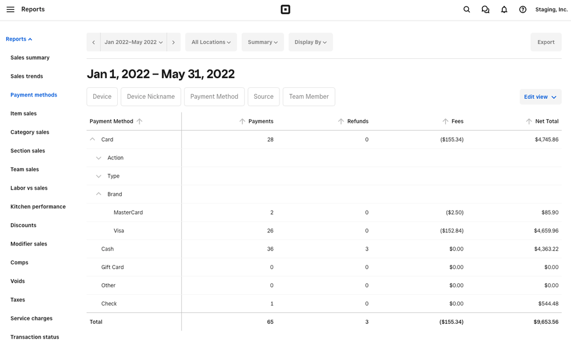
Task: Click the Square logo icon
Action: tap(285, 9)
